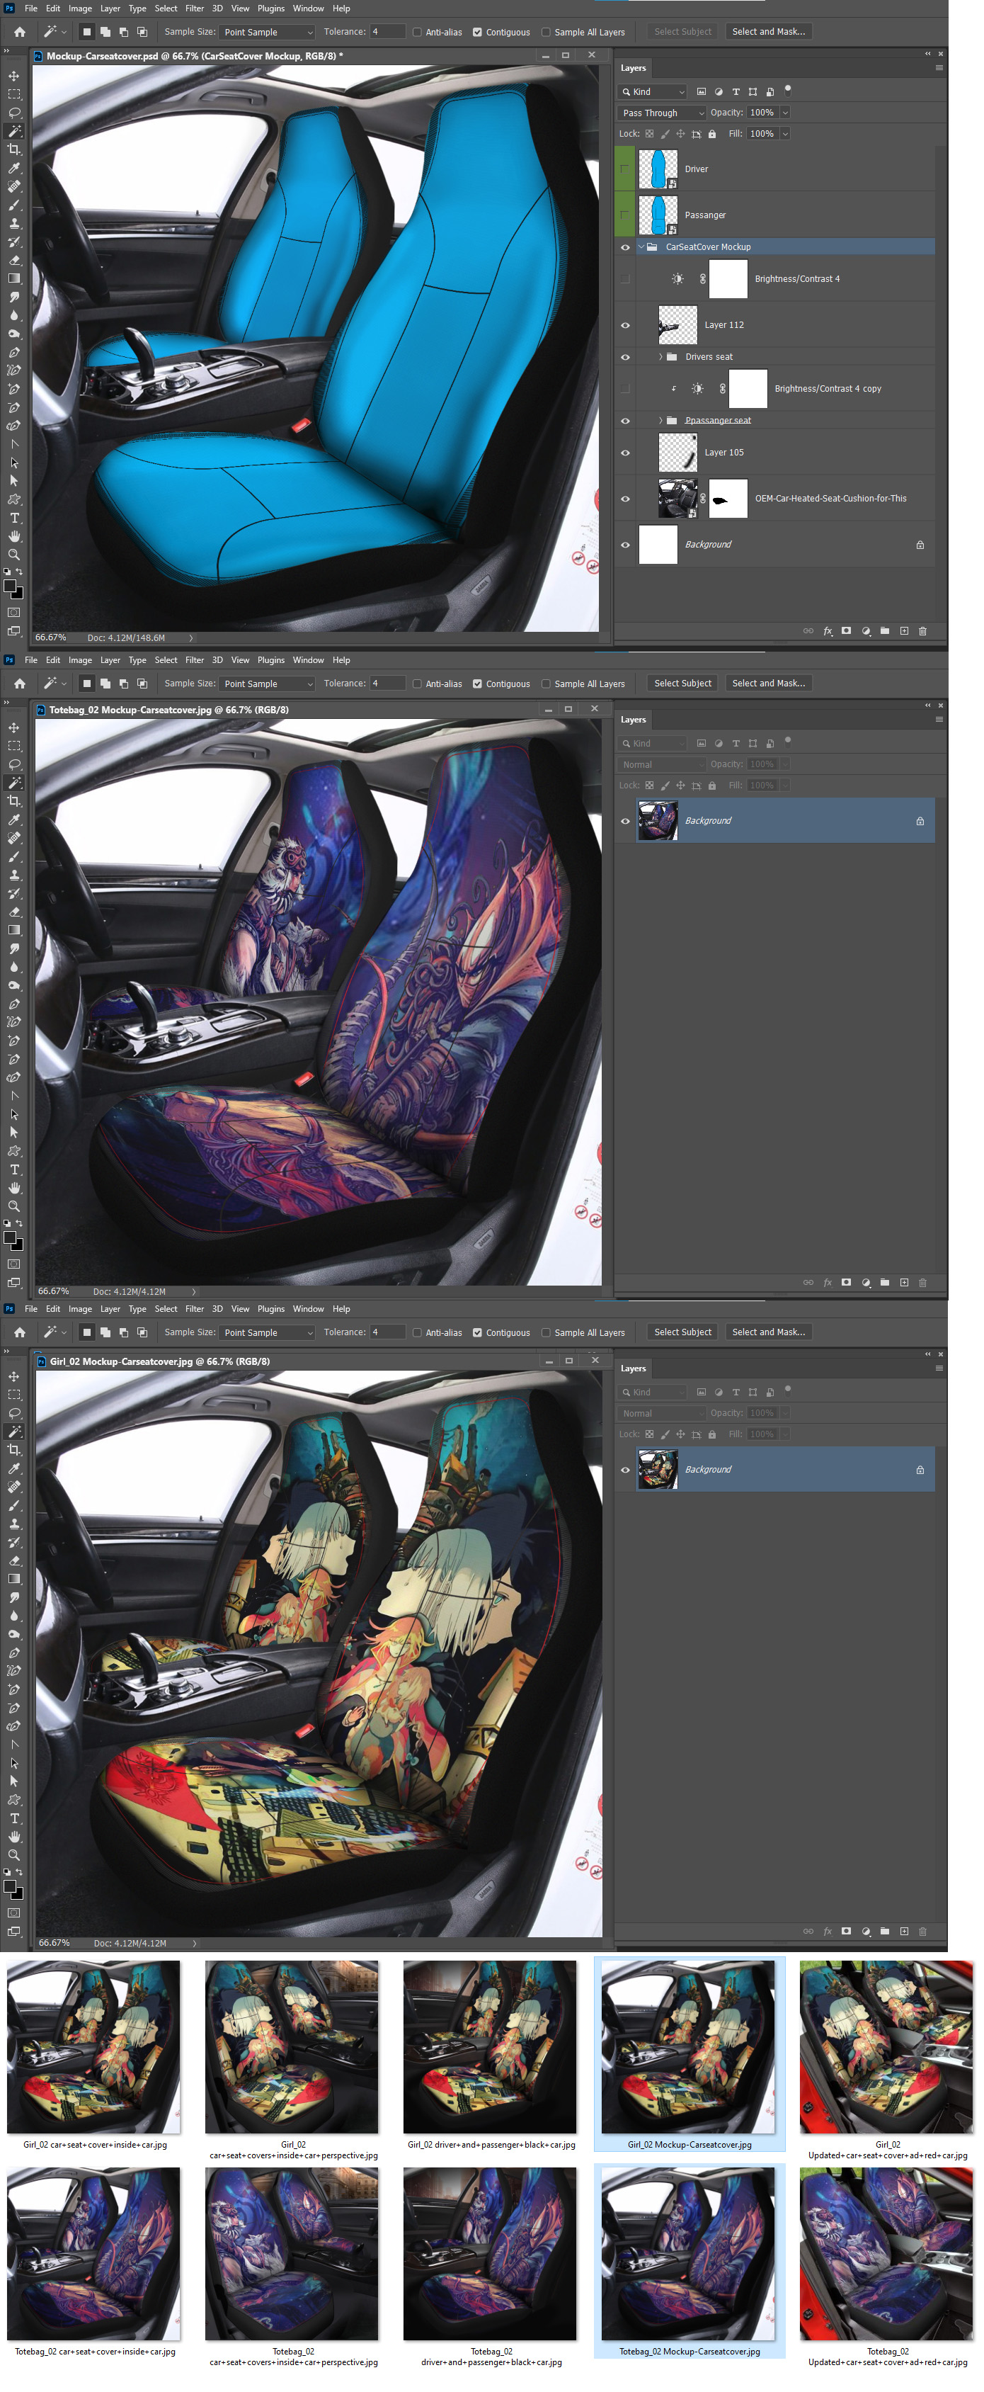Click Select and Mask in Totebag_02 window
984x2392 pixels.
[x=769, y=684]
